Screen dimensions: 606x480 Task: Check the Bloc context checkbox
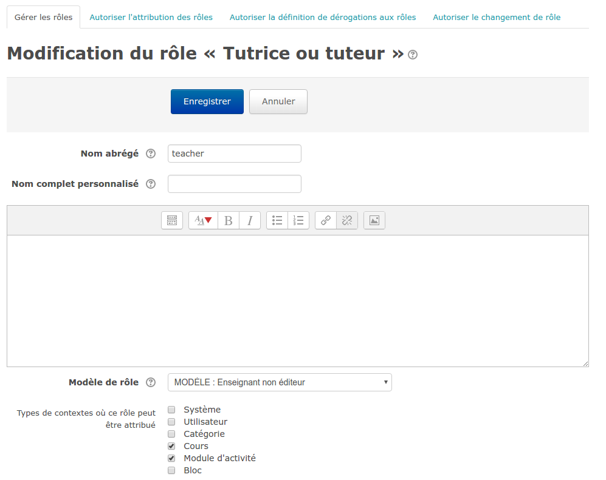pos(171,470)
